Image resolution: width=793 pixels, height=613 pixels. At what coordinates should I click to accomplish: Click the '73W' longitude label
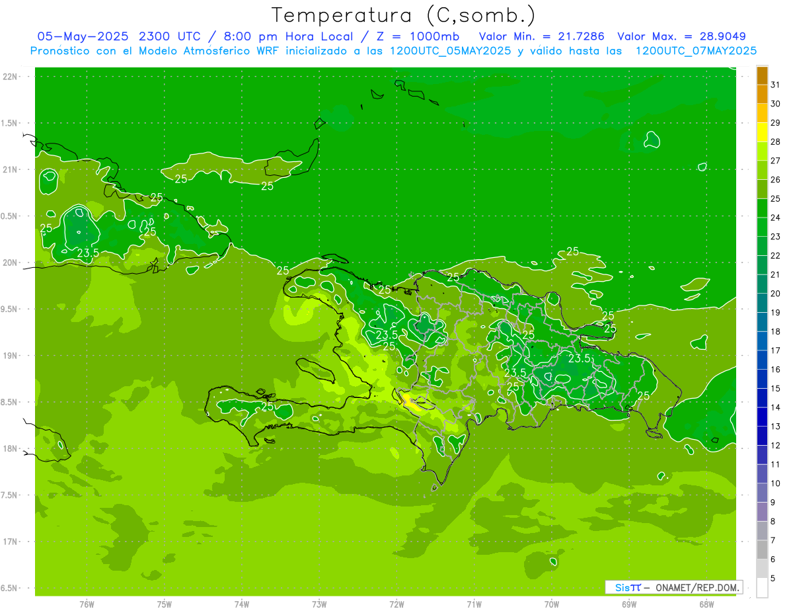pos(319,604)
